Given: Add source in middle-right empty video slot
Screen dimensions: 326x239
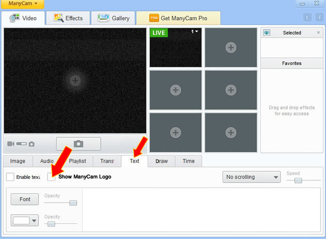Looking at the screenshot, I should pos(231,90).
